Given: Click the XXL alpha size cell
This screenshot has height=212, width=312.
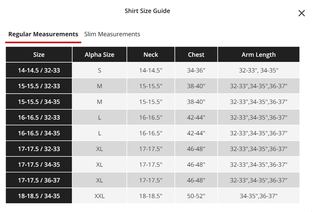Looking at the screenshot, I should [100, 196].
